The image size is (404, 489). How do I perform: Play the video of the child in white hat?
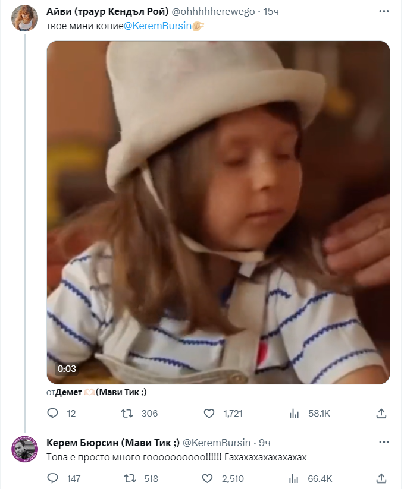pyautogui.click(x=218, y=212)
